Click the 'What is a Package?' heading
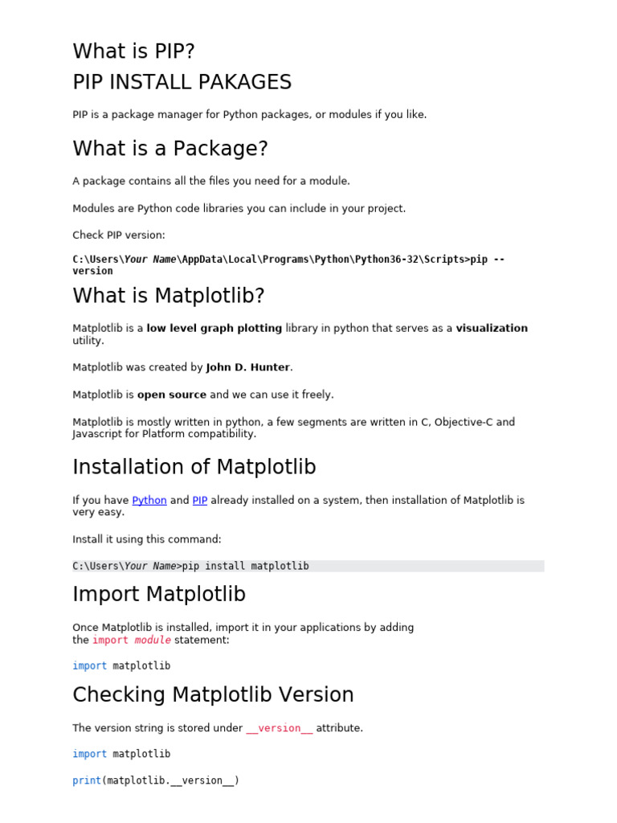 tap(170, 149)
